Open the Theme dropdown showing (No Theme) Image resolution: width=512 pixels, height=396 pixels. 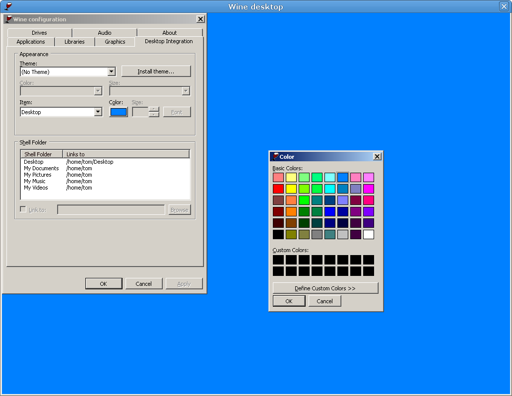[111, 71]
